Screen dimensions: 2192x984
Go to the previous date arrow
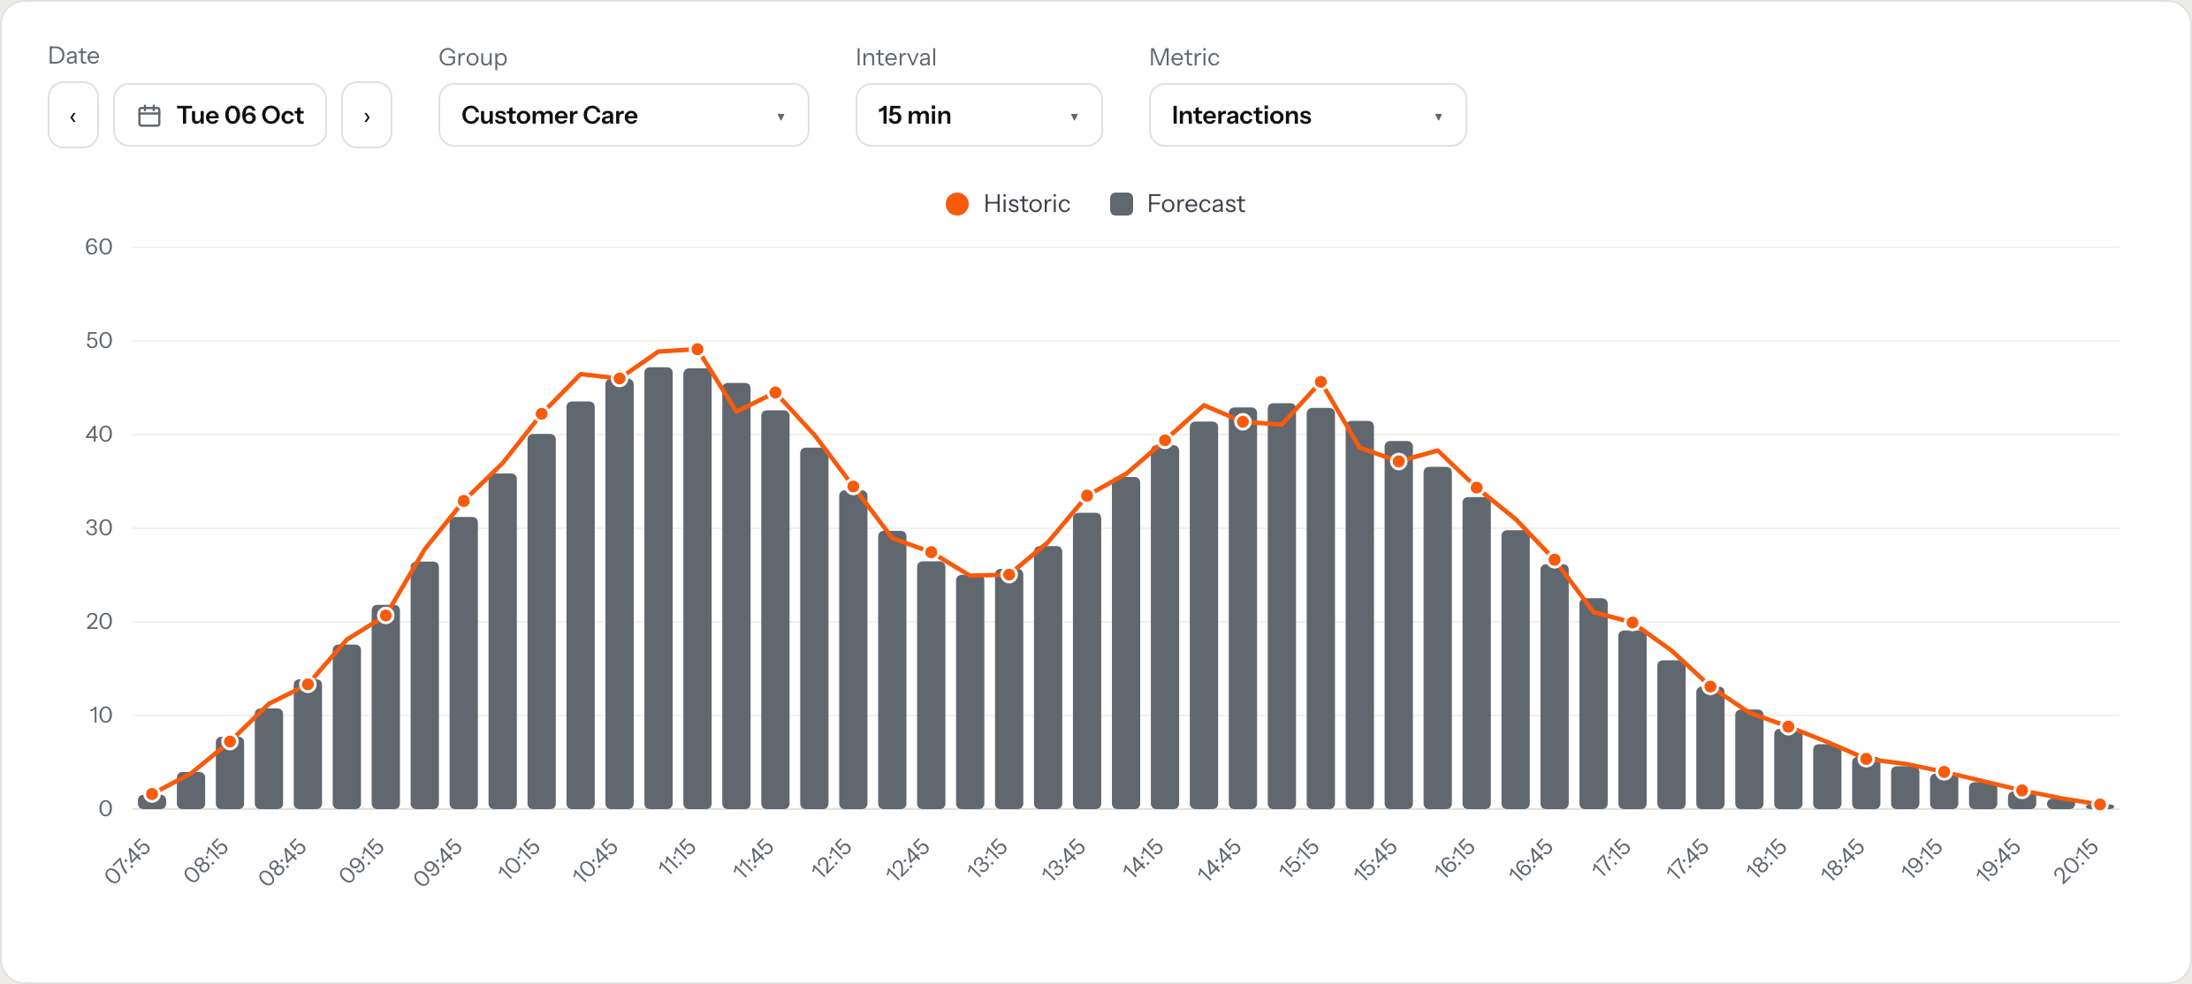pyautogui.click(x=73, y=116)
